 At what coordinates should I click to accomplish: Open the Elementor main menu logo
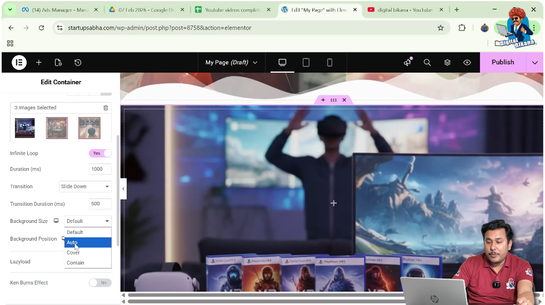[19, 63]
